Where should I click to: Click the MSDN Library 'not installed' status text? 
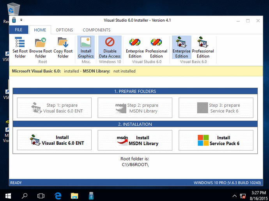(124, 71)
